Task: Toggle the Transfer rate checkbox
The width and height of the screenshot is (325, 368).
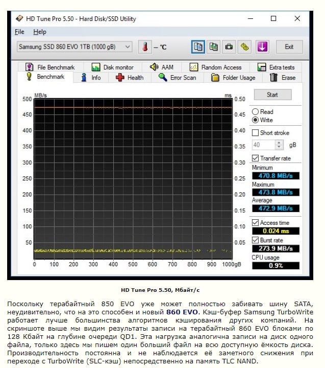Action: pos(255,158)
